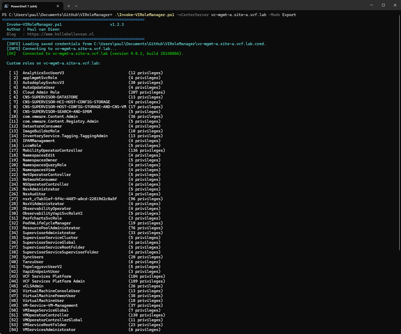This screenshot has height=334, width=401.
Task: Expand the new tab profile dropdown chevron
Action: click(76, 6)
